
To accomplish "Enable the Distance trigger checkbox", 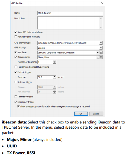I will point(16,82).
